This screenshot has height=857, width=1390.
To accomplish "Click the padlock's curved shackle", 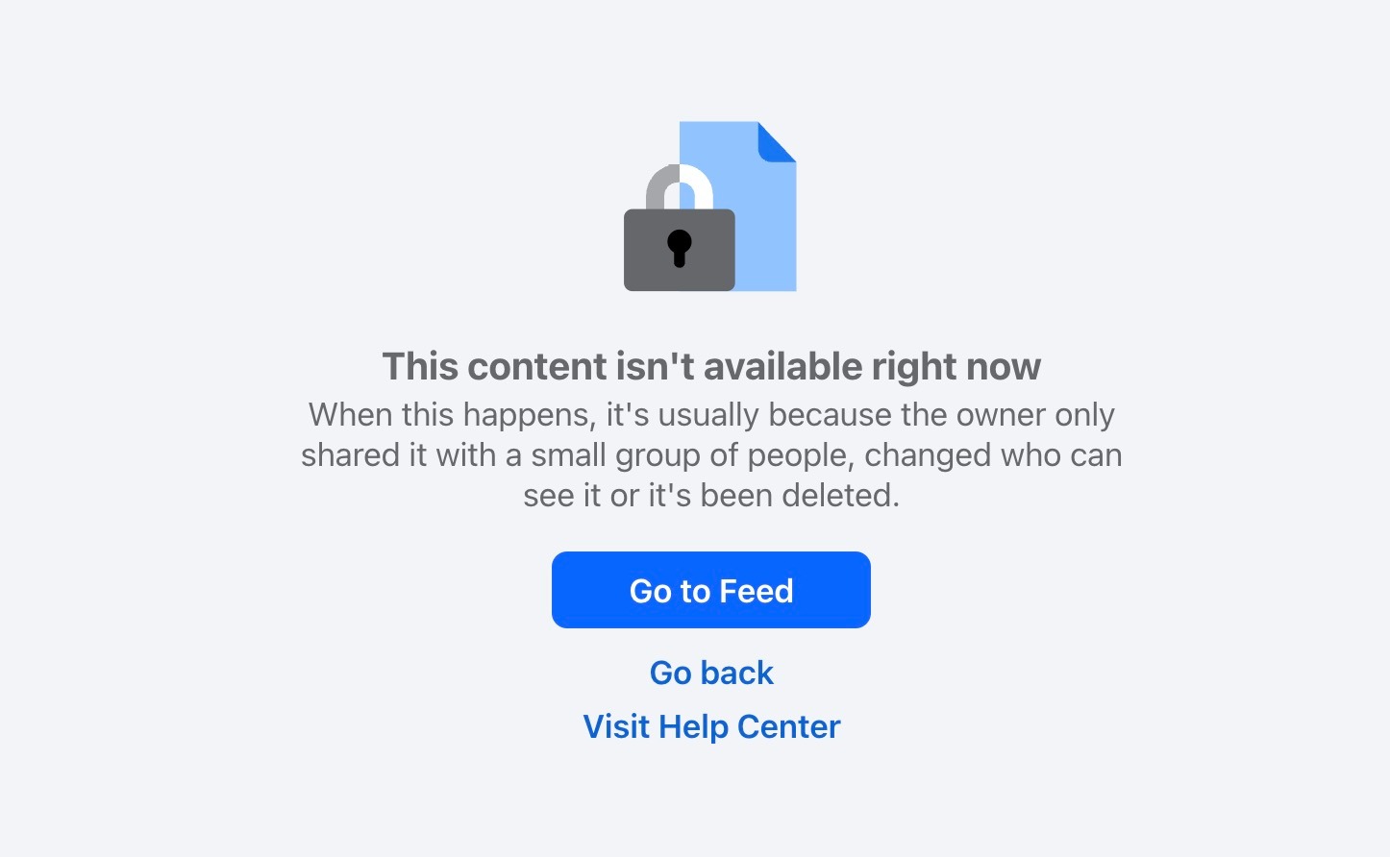I will click(680, 186).
